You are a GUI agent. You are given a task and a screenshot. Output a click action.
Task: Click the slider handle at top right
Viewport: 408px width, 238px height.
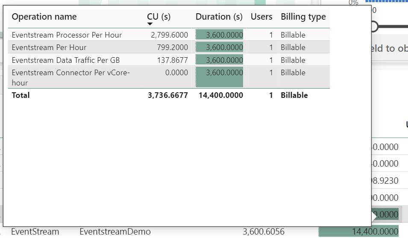click(374, 26)
